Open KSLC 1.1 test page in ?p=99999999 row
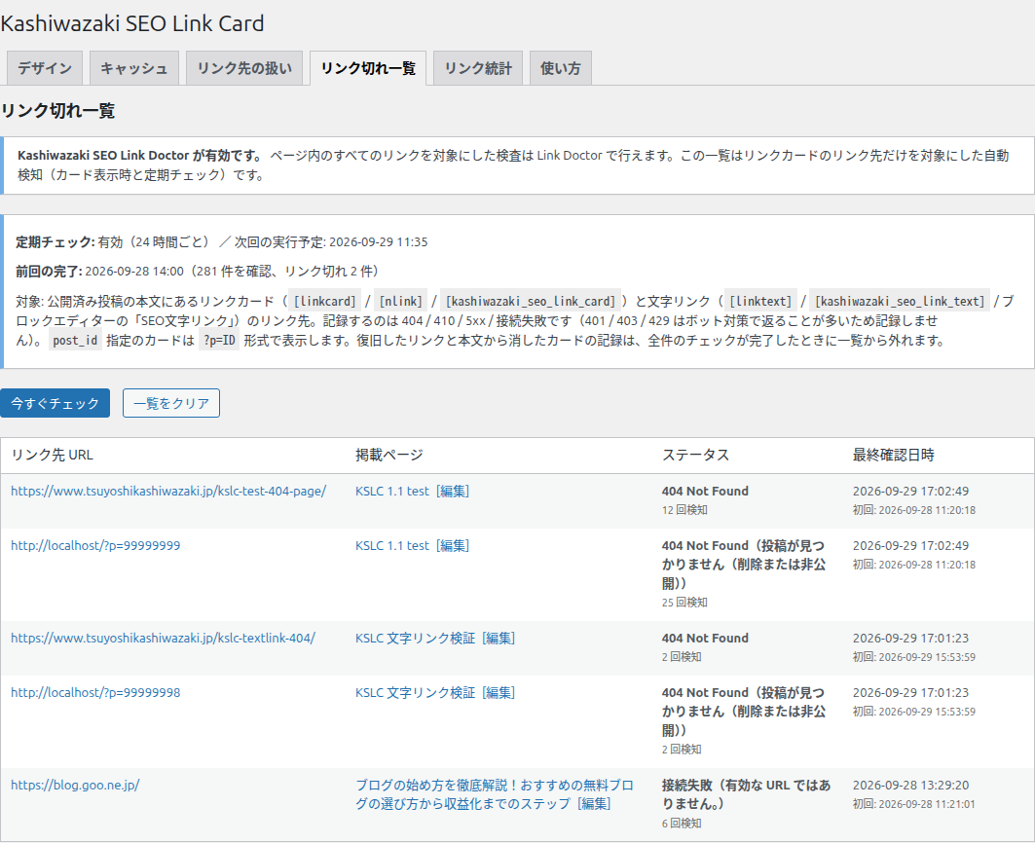1035x843 pixels. [x=392, y=546]
